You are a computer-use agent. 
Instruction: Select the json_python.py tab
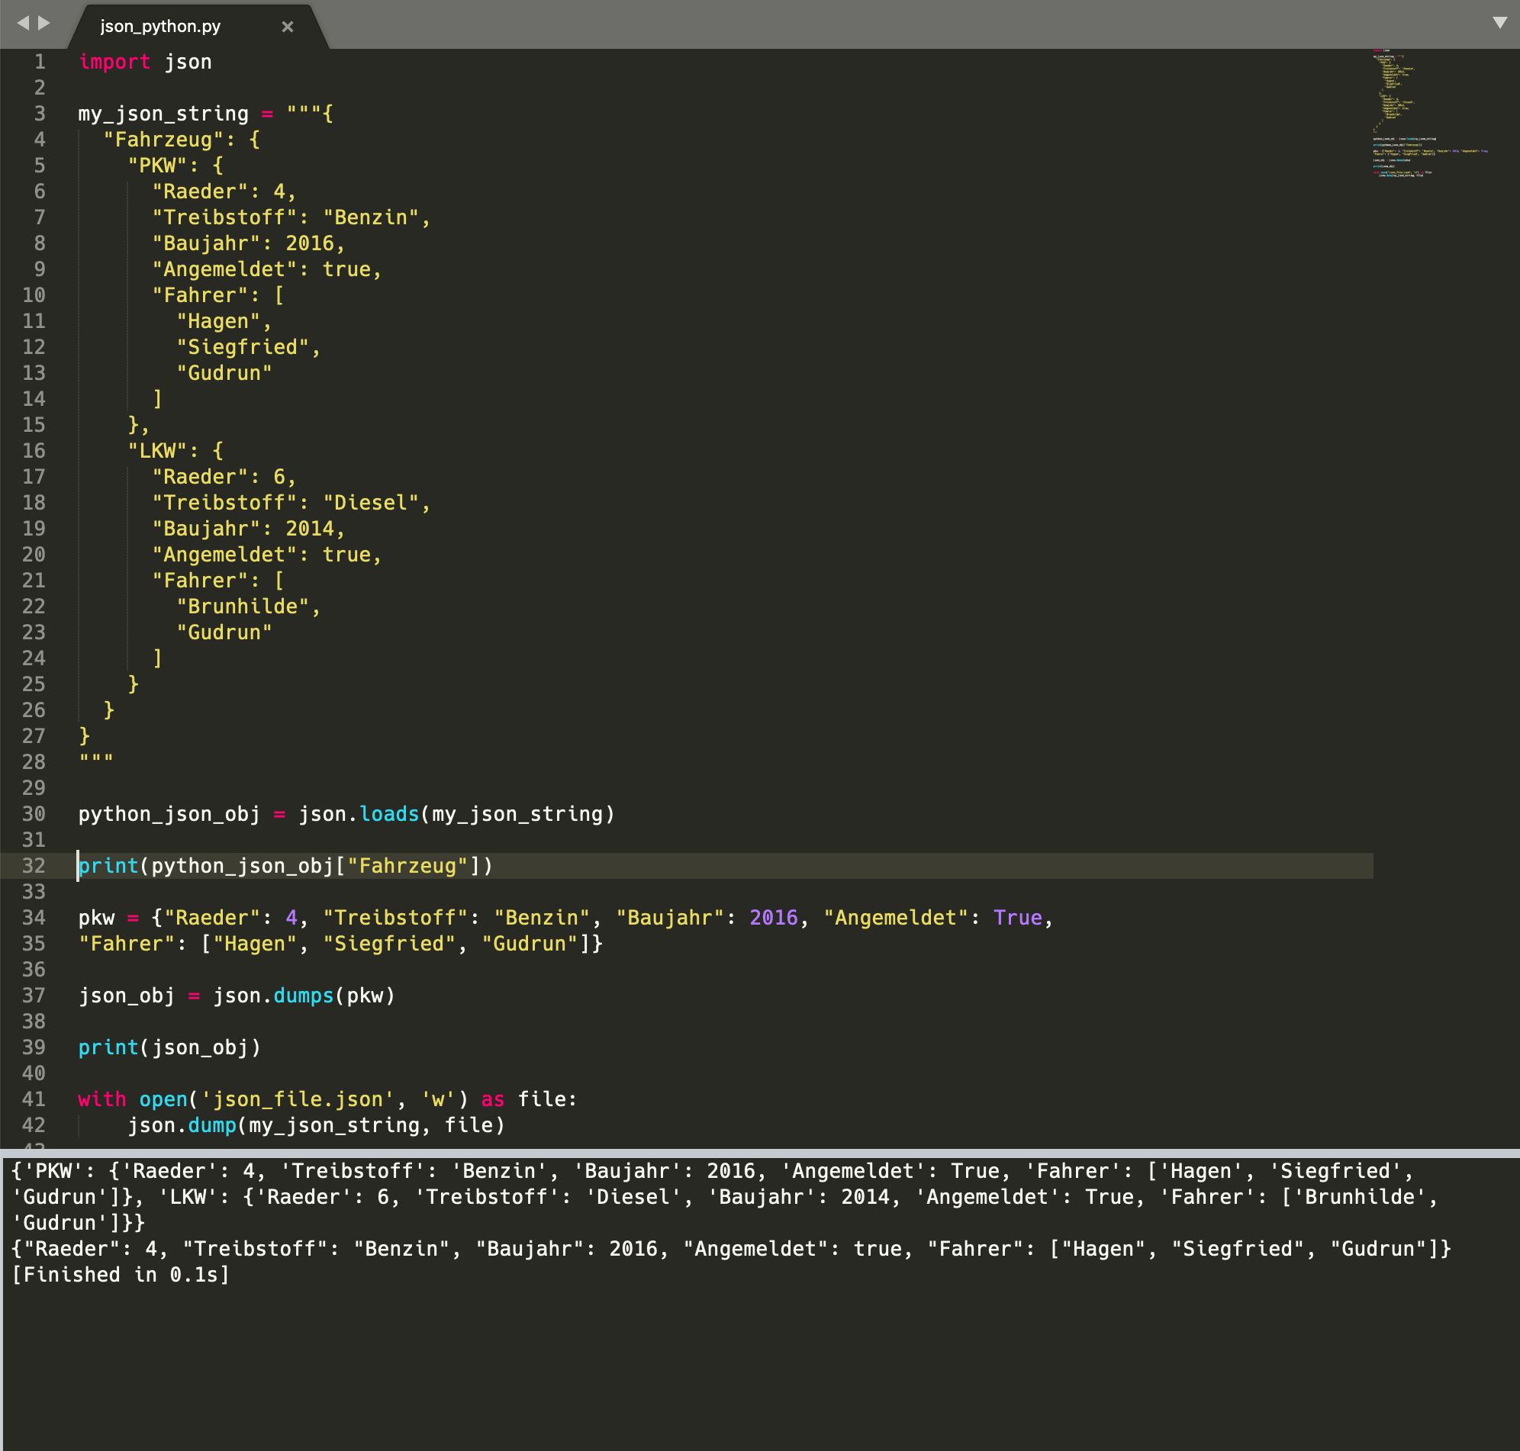159,25
